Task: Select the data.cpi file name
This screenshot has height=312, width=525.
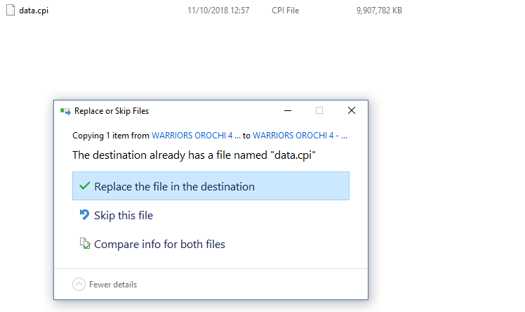Action: [x=34, y=11]
